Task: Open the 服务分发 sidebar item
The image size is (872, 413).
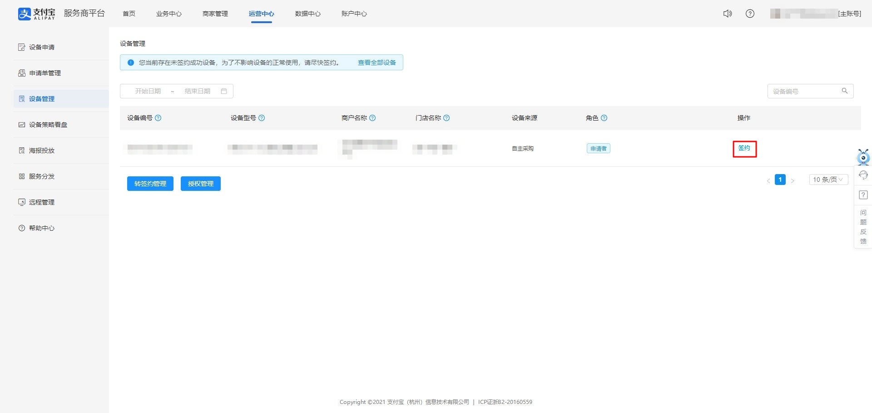Action: (61, 176)
